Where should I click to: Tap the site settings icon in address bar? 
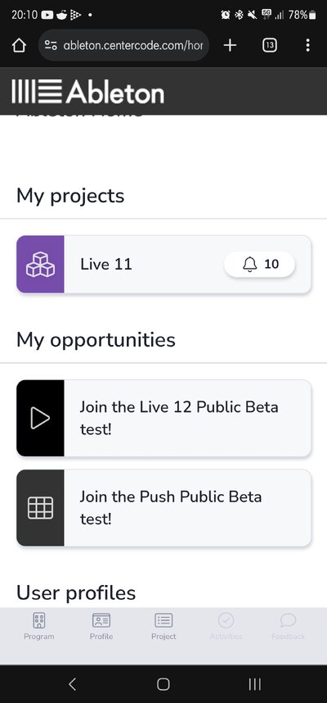[51, 45]
